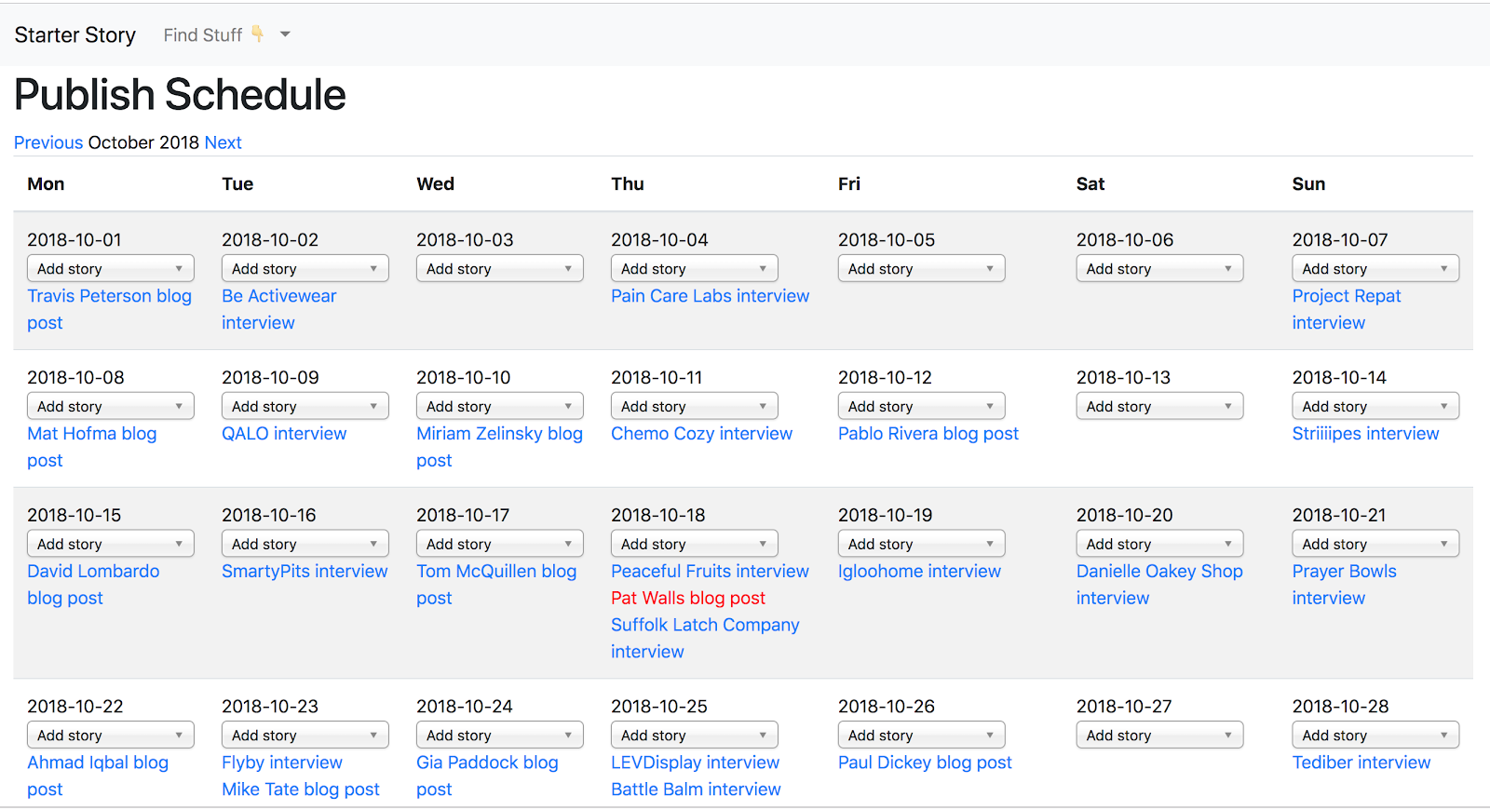The image size is (1490, 810).
Task: Open Add story dropdown for 2018-10-10
Action: click(x=500, y=406)
